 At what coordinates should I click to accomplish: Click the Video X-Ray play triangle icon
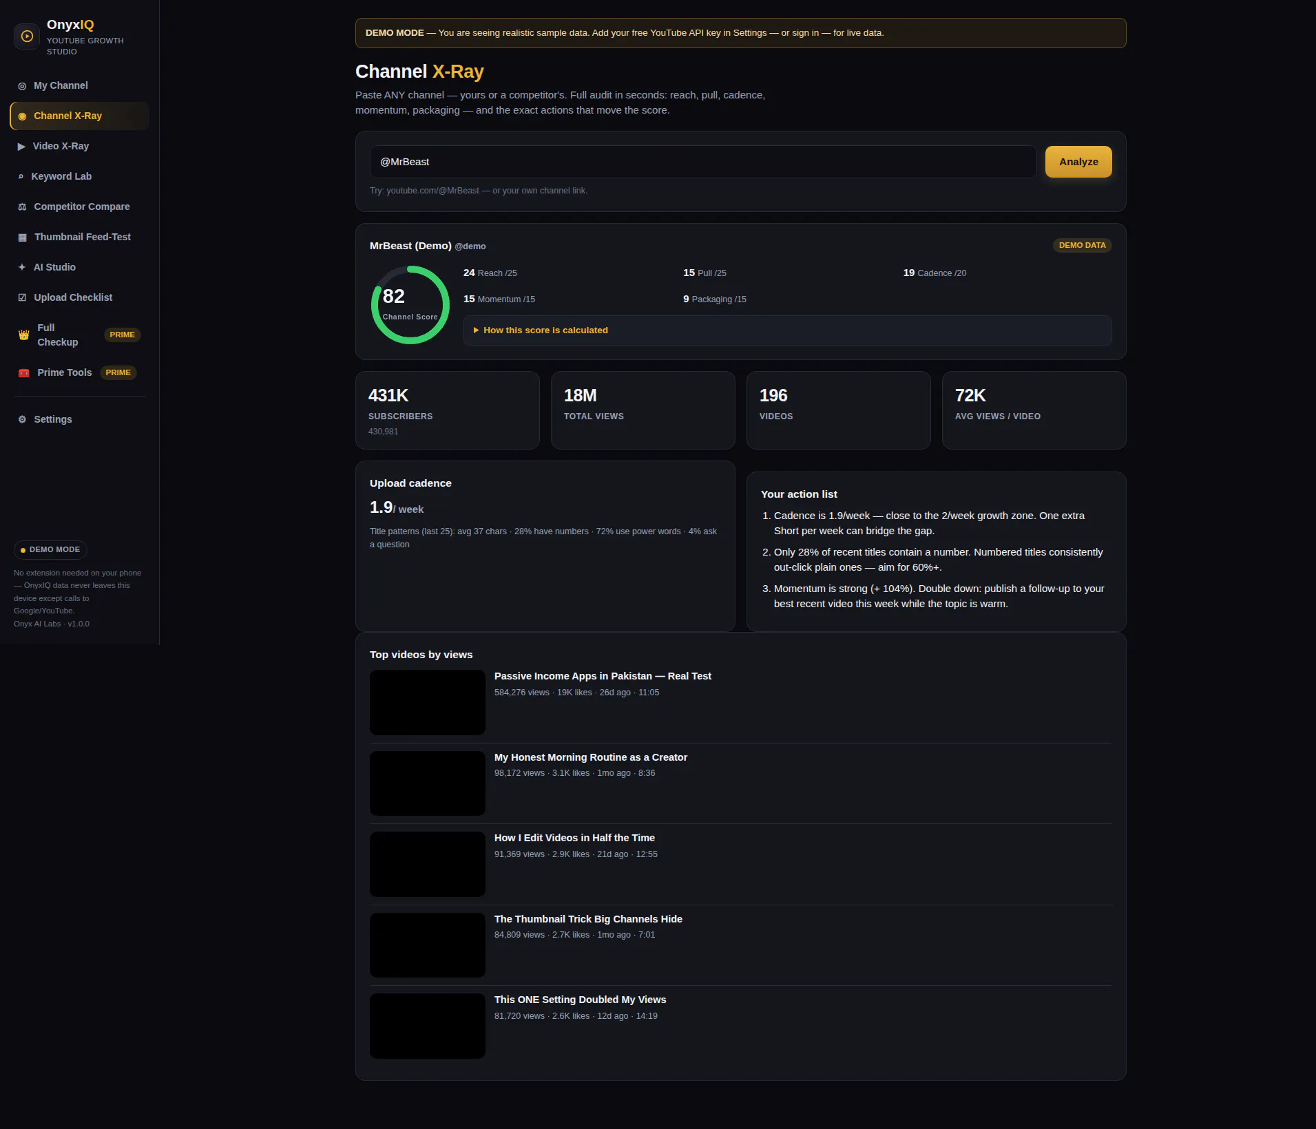(21, 147)
